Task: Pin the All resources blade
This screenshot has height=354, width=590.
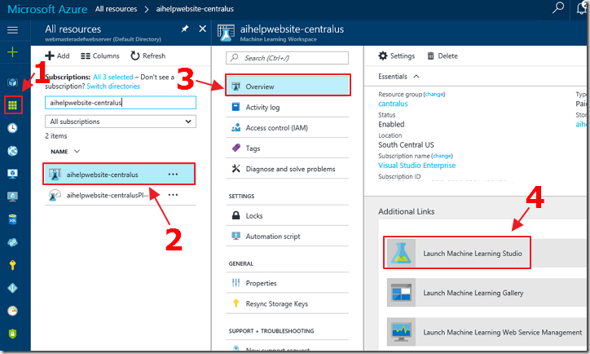Action: pyautogui.click(x=185, y=29)
